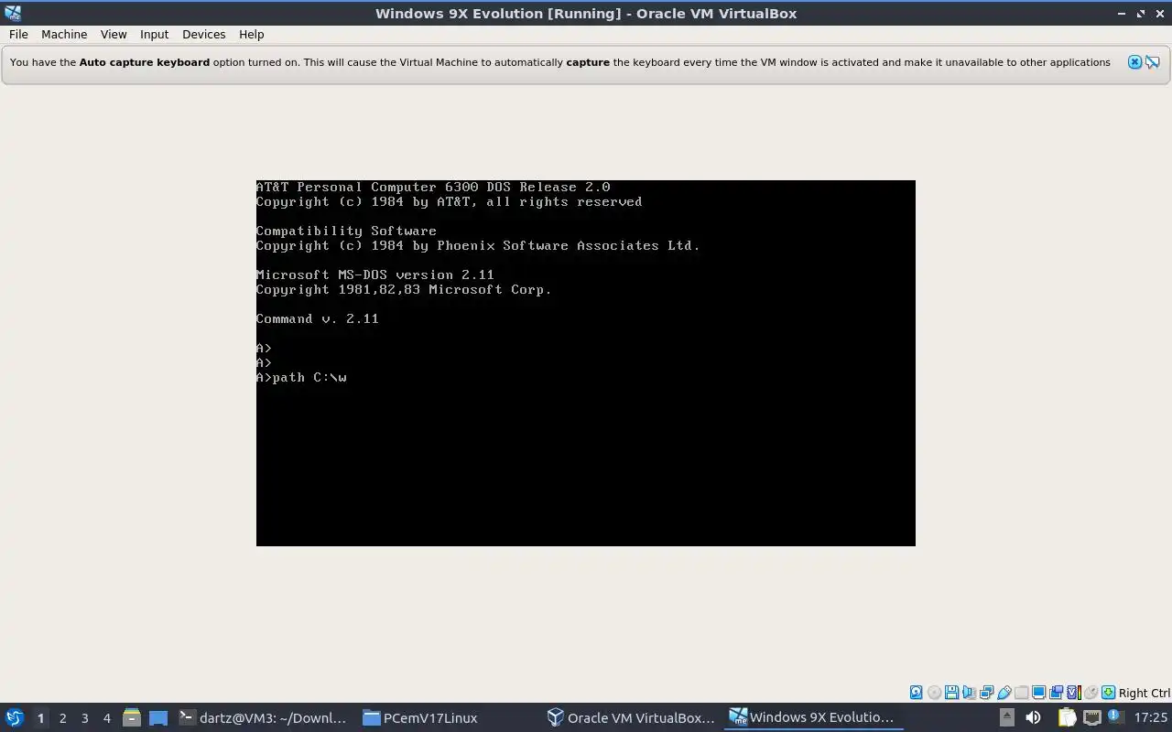The image size is (1172, 732).
Task: Click the 'AT&T Personal Computer 6300' line
Action: [x=433, y=187]
